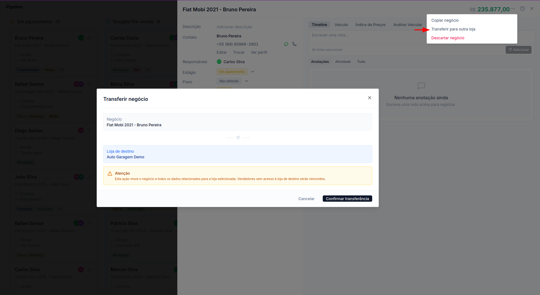This screenshot has height=295, width=540.
Task: Click Carlos Silva's green CS avatar in Responsáveis
Action: point(219,62)
